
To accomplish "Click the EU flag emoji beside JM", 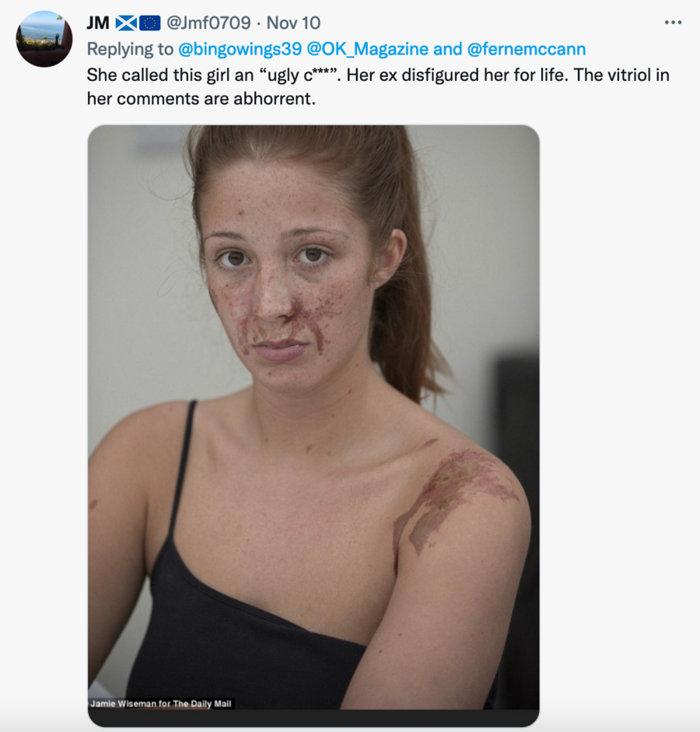I will [x=149, y=23].
